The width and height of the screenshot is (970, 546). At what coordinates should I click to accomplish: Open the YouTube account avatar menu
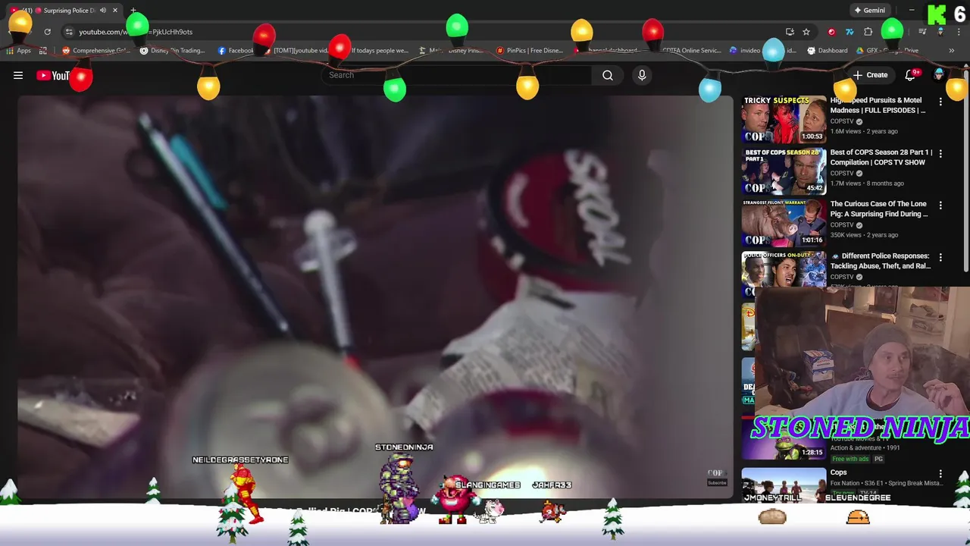point(940,74)
